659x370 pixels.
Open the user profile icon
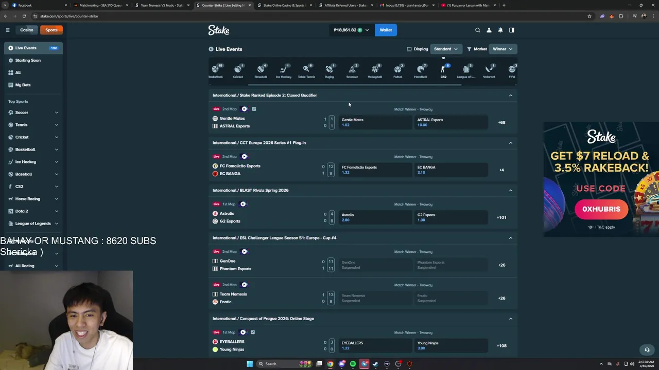pos(489,30)
